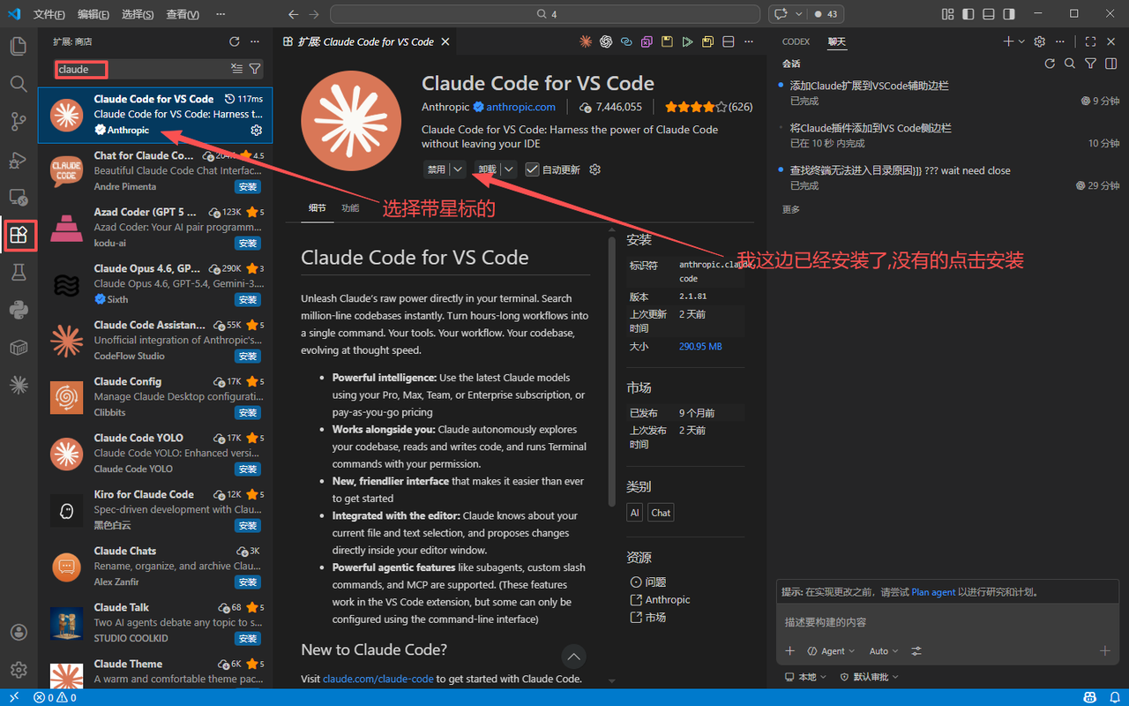1129x706 pixels.
Task: Toggle the primary side bar layout button
Action: click(x=968, y=14)
